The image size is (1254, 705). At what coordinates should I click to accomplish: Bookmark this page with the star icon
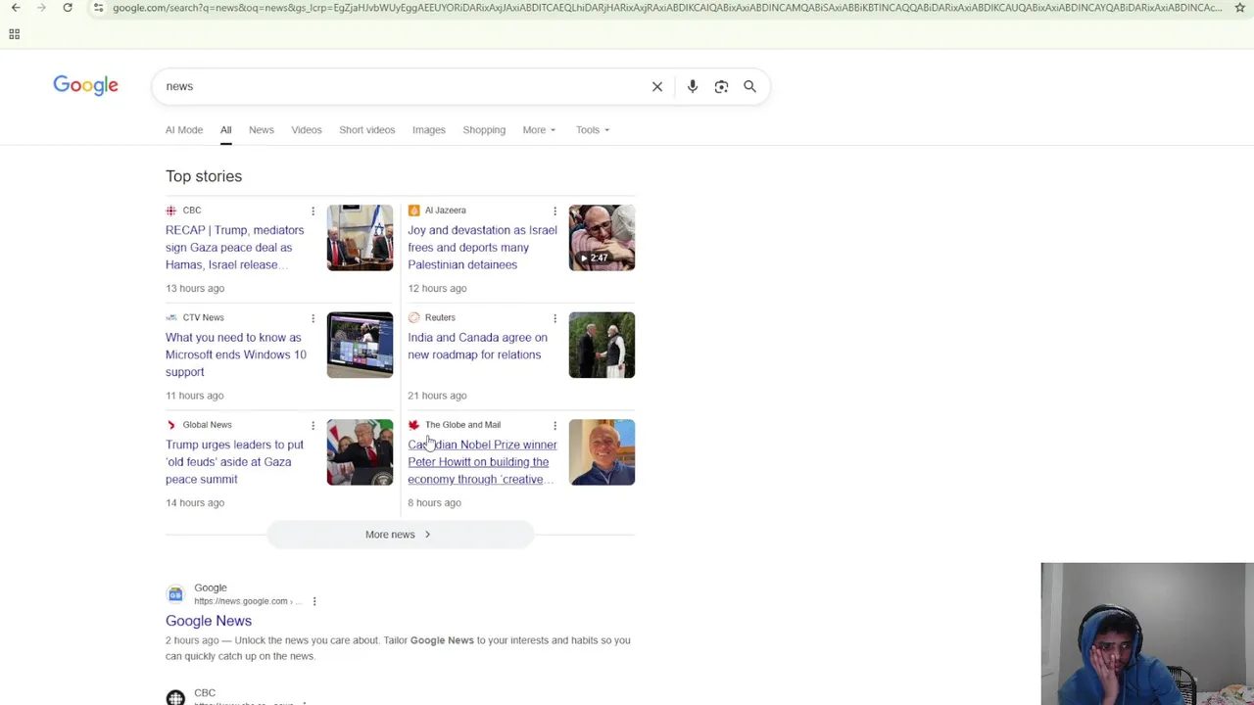coord(1239,8)
